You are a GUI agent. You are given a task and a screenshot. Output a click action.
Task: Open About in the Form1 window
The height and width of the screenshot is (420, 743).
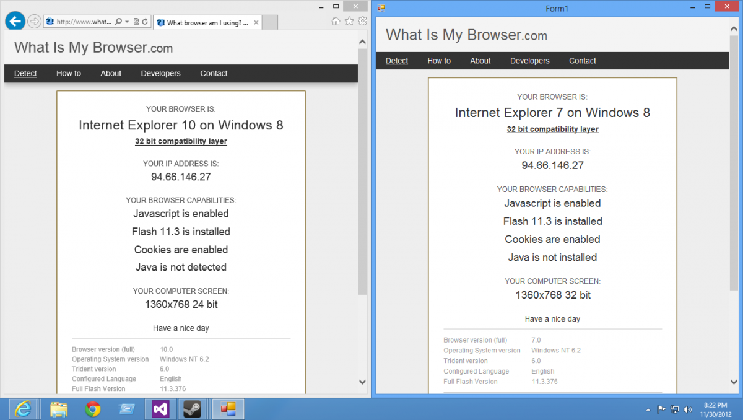point(480,61)
